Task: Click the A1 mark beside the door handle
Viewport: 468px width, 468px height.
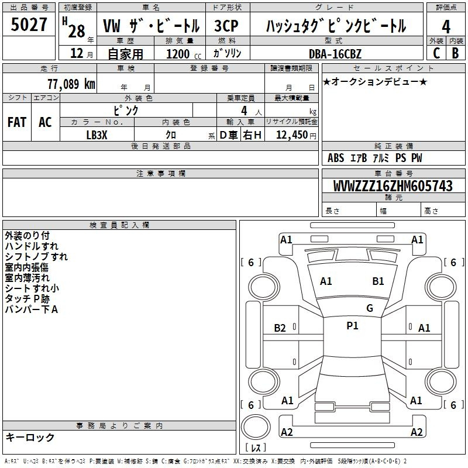Action: [x=424, y=328]
